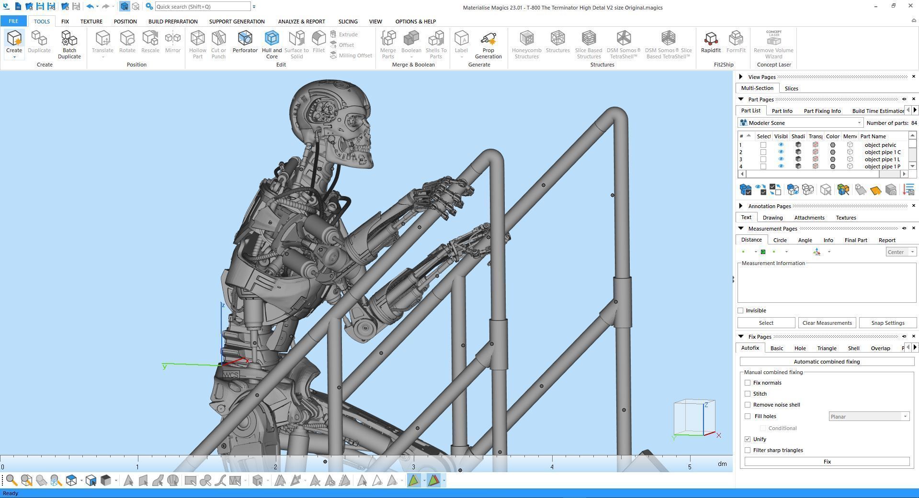Open the Batch Duplicate tool
Screen dimensions: 919x498
coord(69,45)
